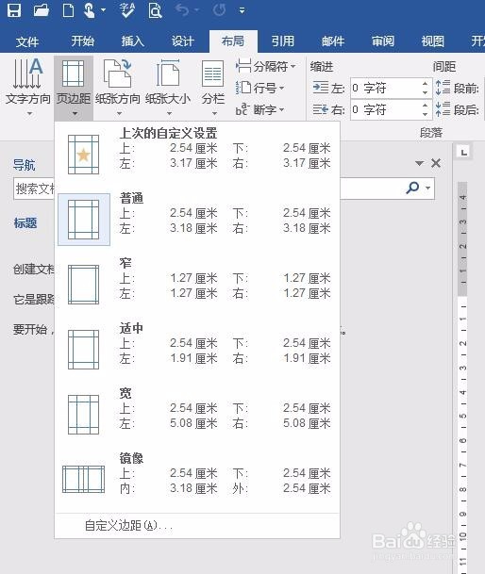Expand the touch mode dropdown arrow
Screen dimensions: 485x574
[x=104, y=10]
